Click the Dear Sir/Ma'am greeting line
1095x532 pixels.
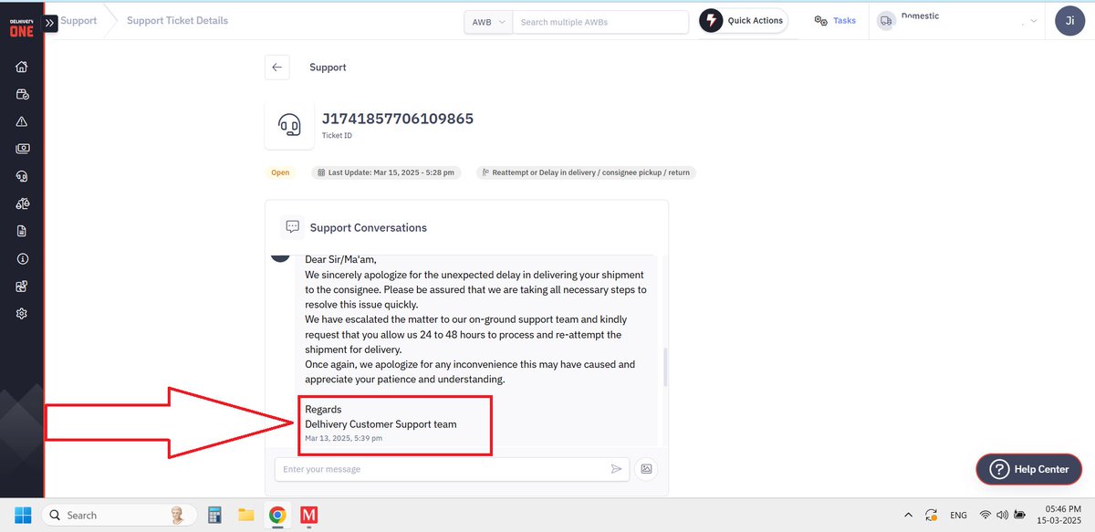click(x=340, y=259)
